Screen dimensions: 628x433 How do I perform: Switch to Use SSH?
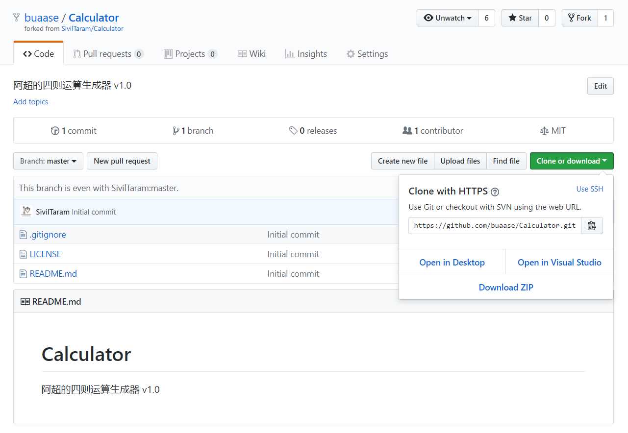coord(590,189)
